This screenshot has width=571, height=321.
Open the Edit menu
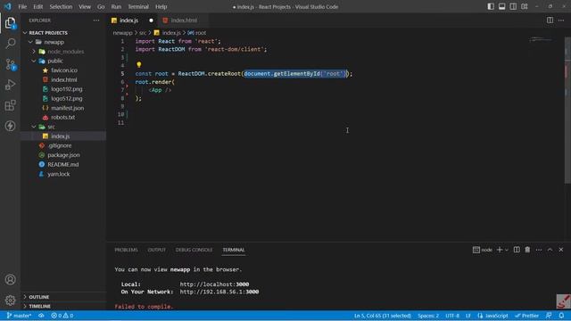coord(37,6)
